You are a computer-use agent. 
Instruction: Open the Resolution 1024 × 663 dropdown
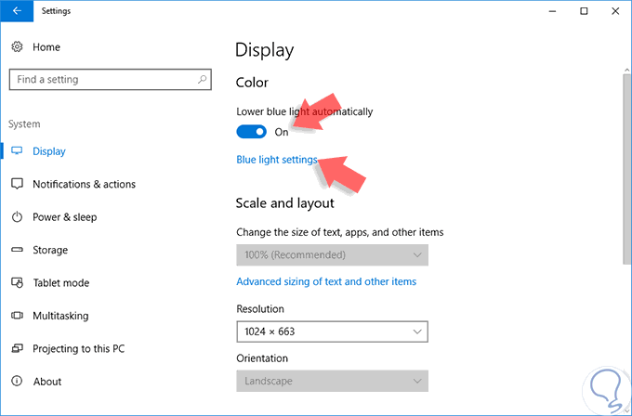click(332, 331)
